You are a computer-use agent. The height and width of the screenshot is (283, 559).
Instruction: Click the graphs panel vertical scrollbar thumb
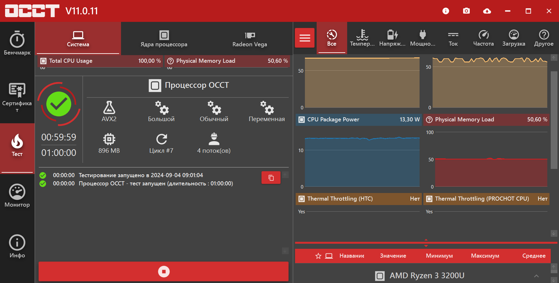[554, 120]
